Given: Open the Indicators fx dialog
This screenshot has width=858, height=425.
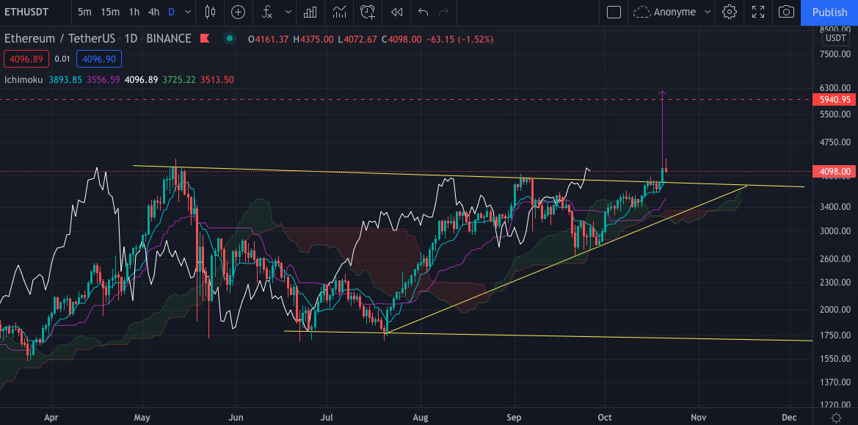Looking at the screenshot, I should 266,12.
